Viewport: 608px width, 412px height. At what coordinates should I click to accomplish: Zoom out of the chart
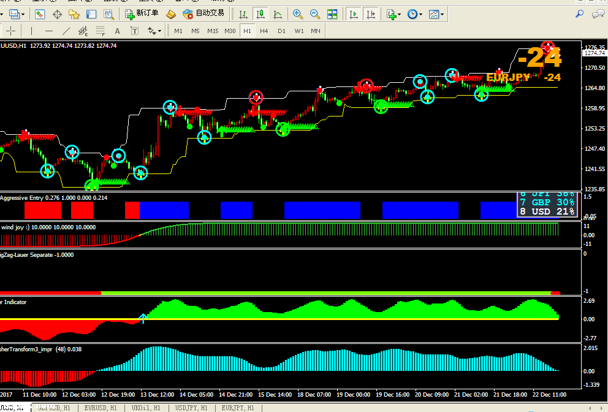point(315,15)
